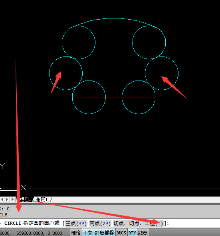Select the top cyan arc
This screenshot has width=220, height=236.
[x=114, y=22]
